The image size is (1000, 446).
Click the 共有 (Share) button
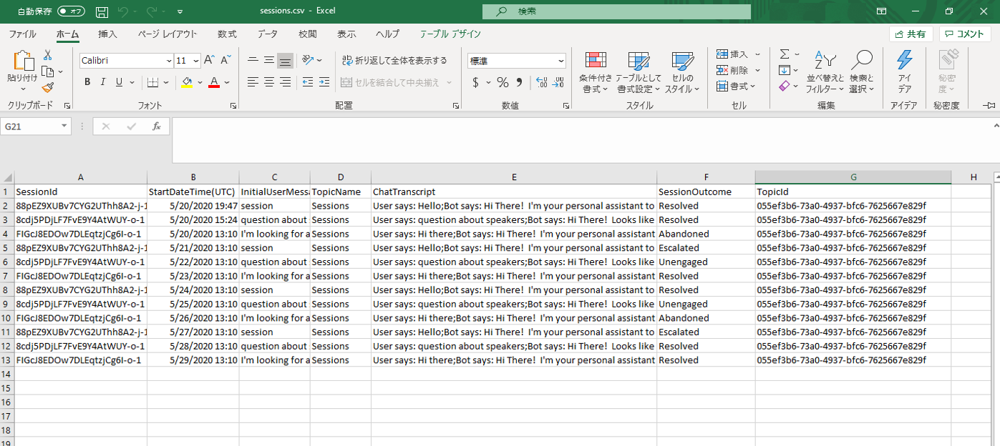pyautogui.click(x=911, y=34)
